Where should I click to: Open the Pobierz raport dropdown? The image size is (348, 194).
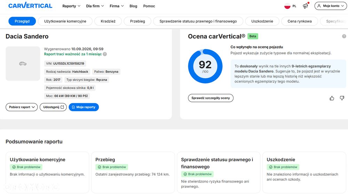[x=22, y=107]
